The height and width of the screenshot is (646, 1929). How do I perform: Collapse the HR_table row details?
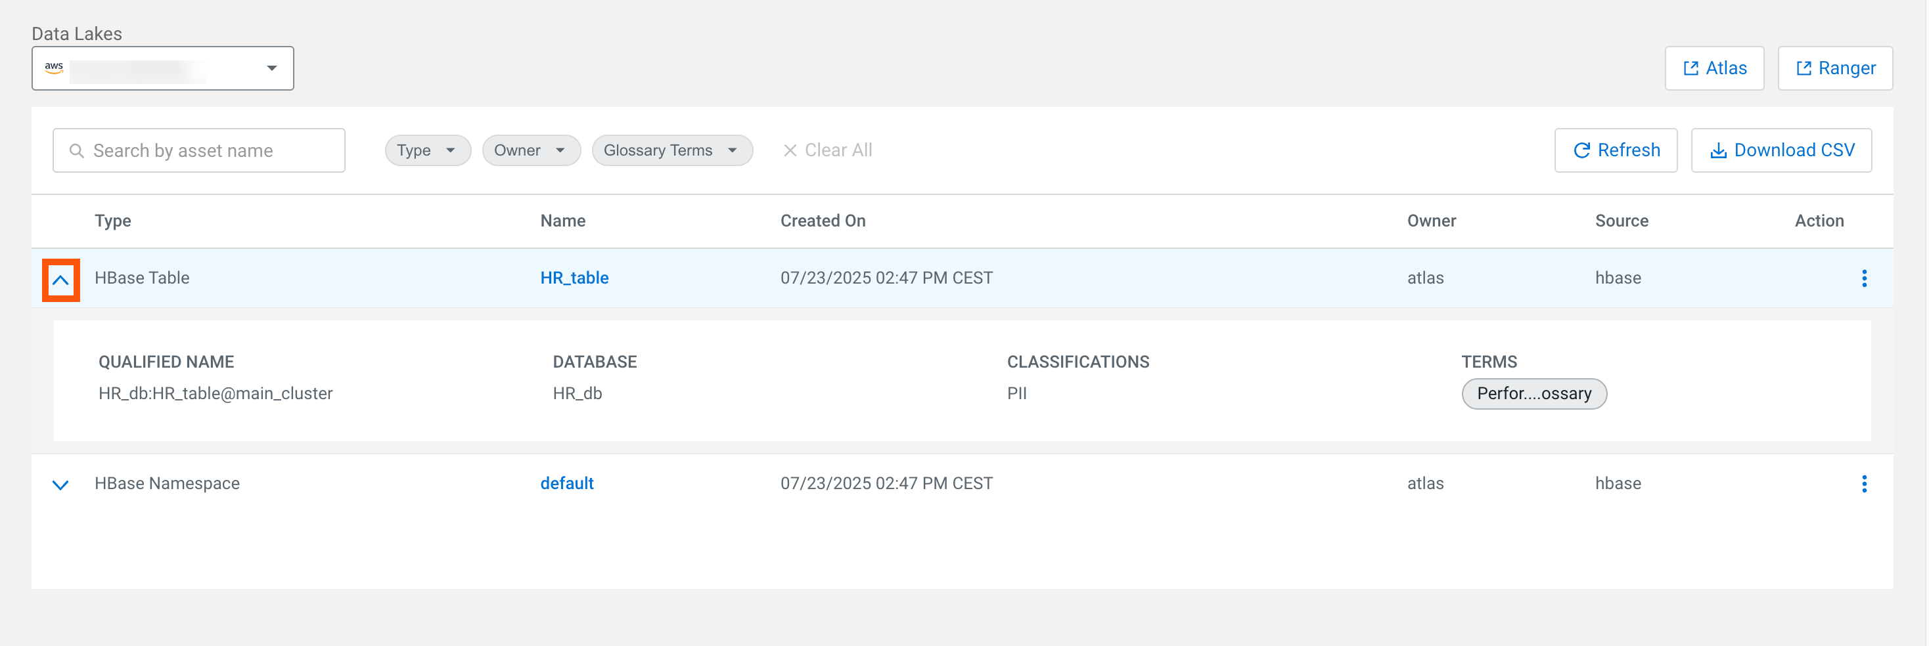point(60,280)
